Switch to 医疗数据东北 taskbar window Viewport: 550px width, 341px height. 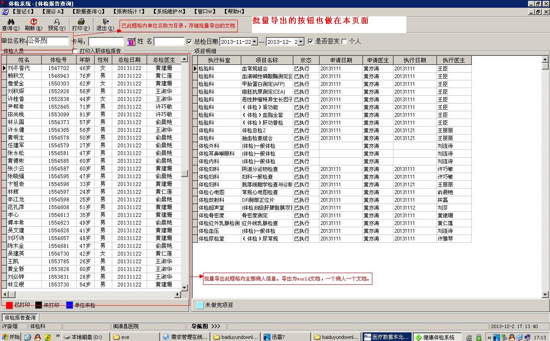pos(386,337)
